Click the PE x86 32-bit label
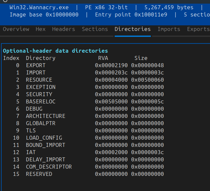Viewport: 210px width, 191px height. coord(106,7)
